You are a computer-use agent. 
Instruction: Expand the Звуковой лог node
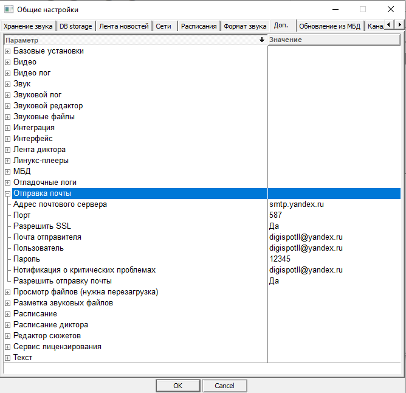7,95
